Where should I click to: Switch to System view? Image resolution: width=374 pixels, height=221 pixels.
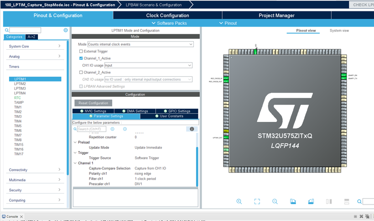[339, 31]
